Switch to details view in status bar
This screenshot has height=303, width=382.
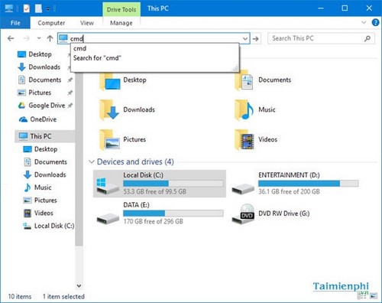click(x=362, y=296)
